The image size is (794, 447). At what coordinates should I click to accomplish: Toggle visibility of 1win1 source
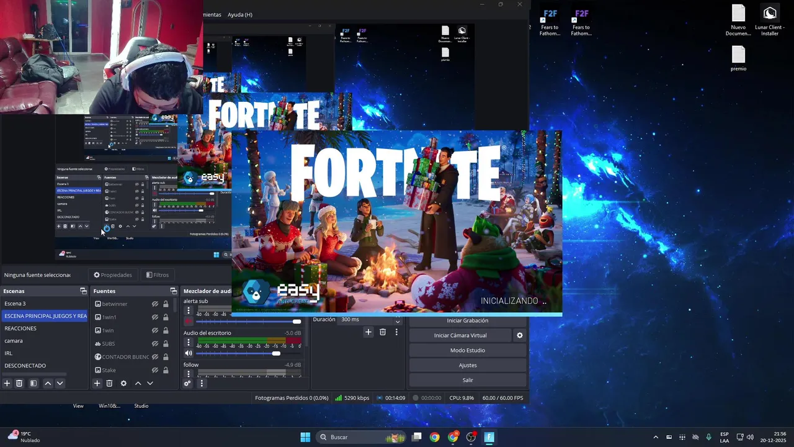(155, 317)
